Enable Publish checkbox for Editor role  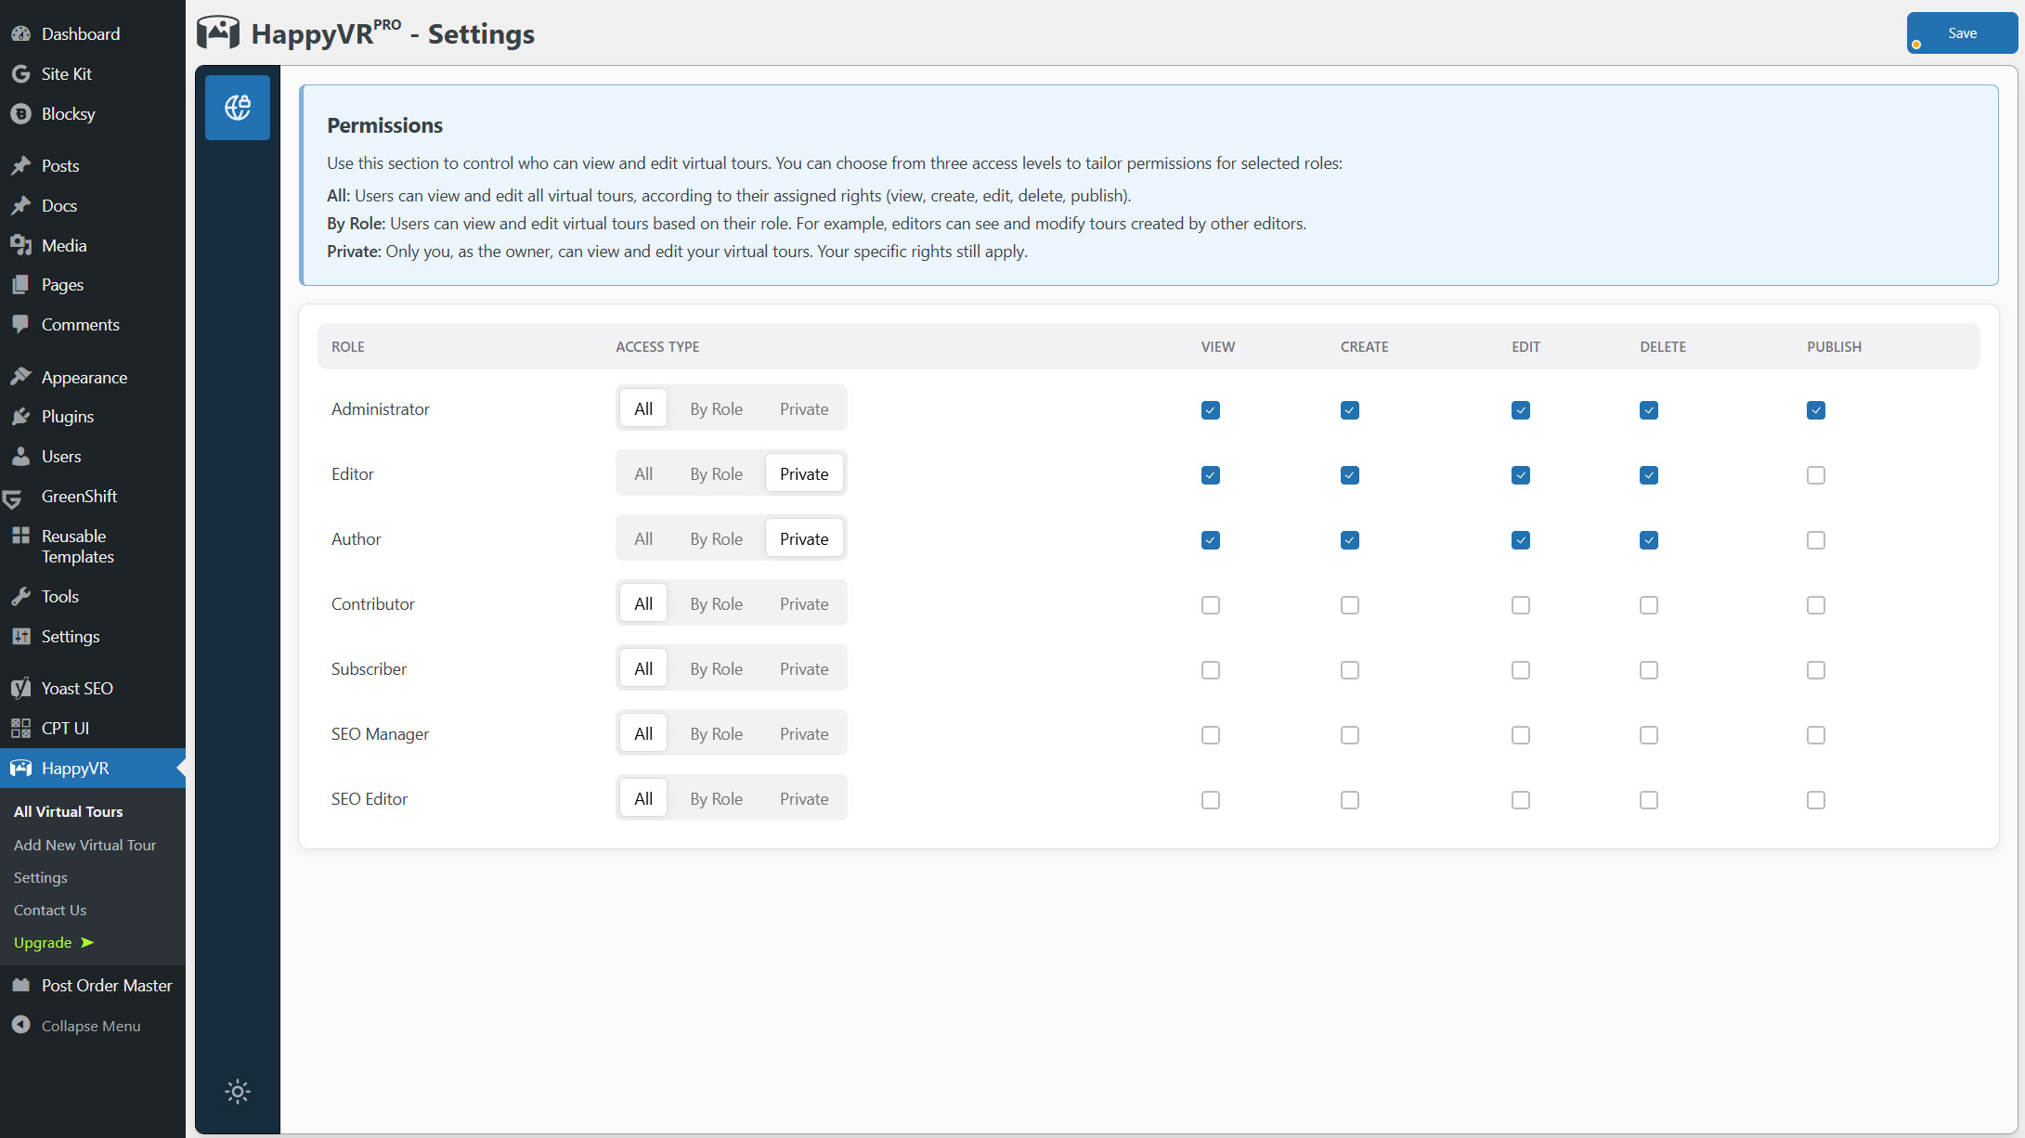point(1815,475)
